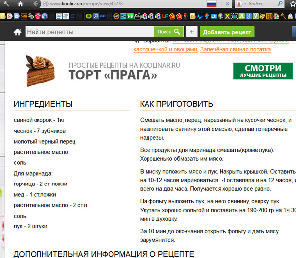Click the plus button beside search

click(x=191, y=32)
